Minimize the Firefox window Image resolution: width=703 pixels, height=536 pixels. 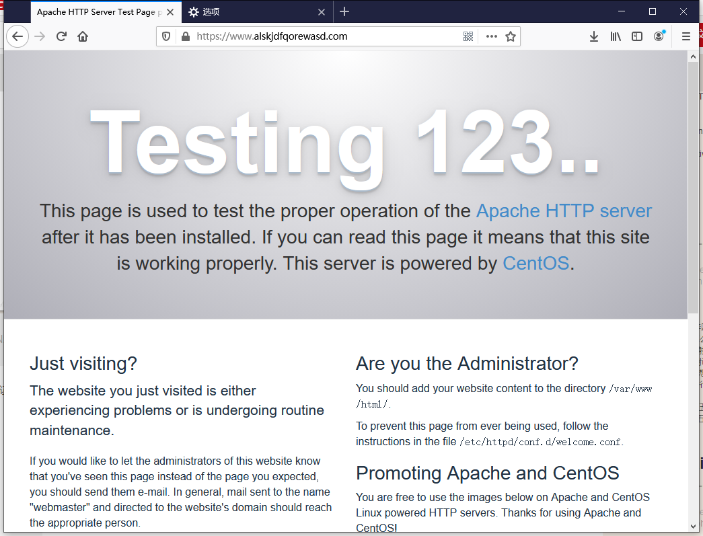click(x=622, y=11)
